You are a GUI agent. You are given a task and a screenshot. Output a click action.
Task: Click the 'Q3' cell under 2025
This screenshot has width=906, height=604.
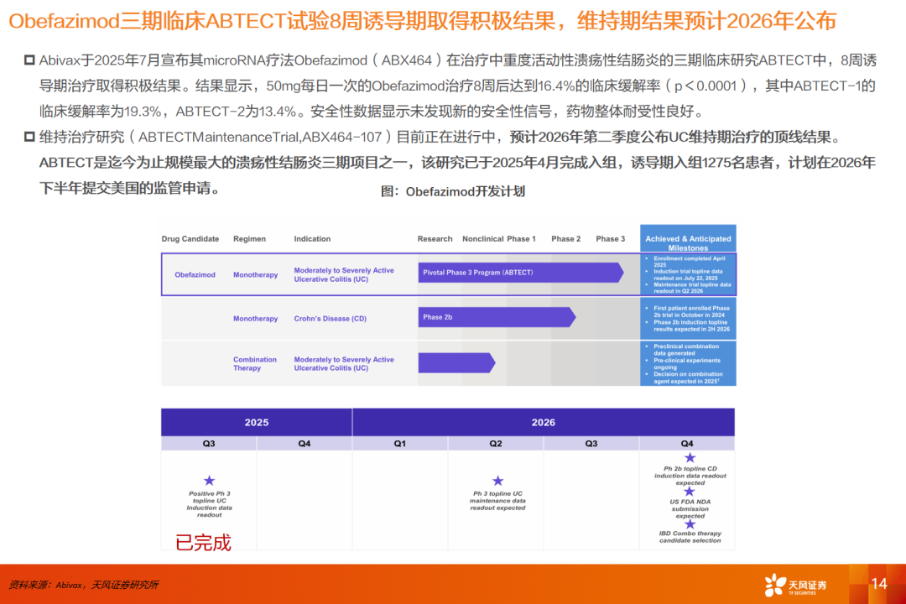click(x=209, y=443)
